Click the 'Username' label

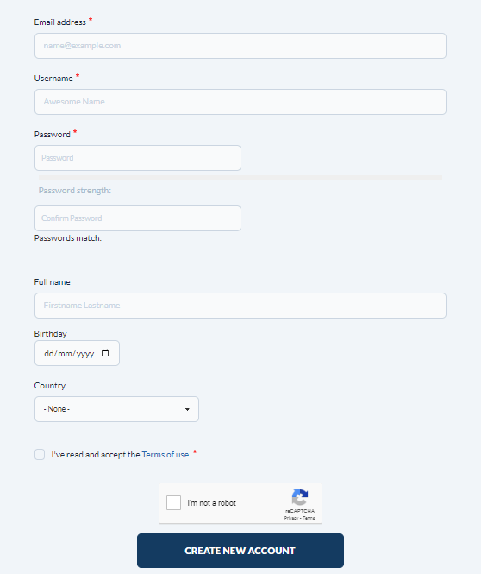click(53, 79)
